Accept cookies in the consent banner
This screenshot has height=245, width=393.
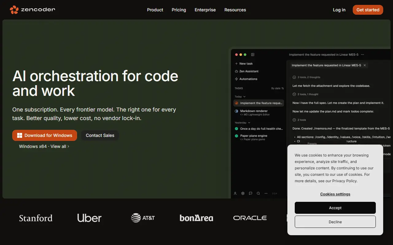(x=335, y=208)
